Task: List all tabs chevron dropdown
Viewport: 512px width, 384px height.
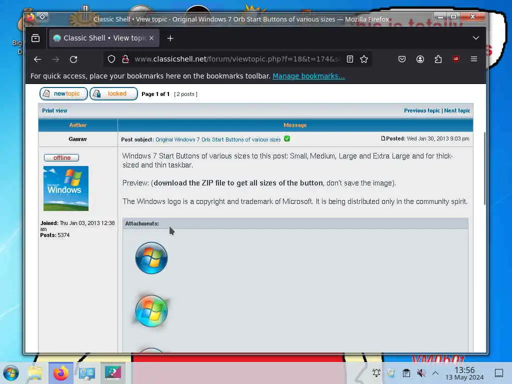Action: coord(476,38)
